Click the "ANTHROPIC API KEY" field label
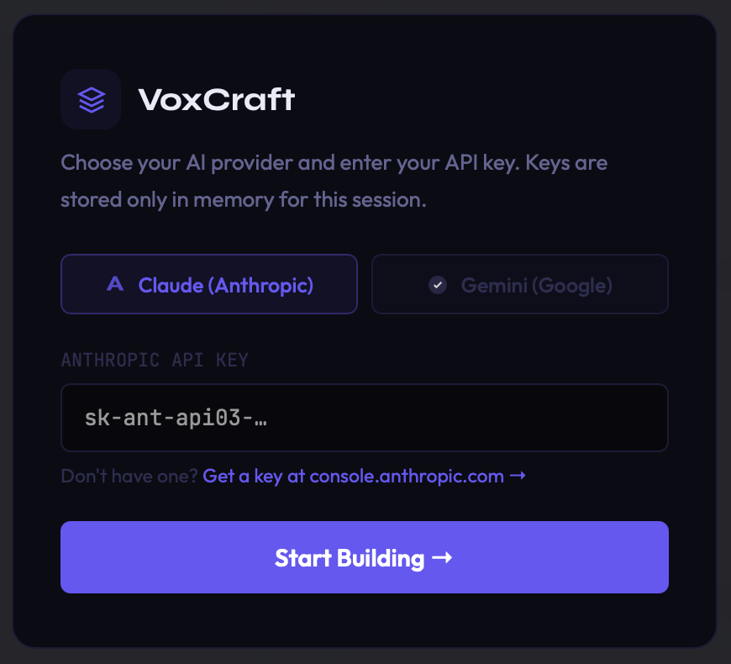Screen dimensions: 731x664 [155, 361]
